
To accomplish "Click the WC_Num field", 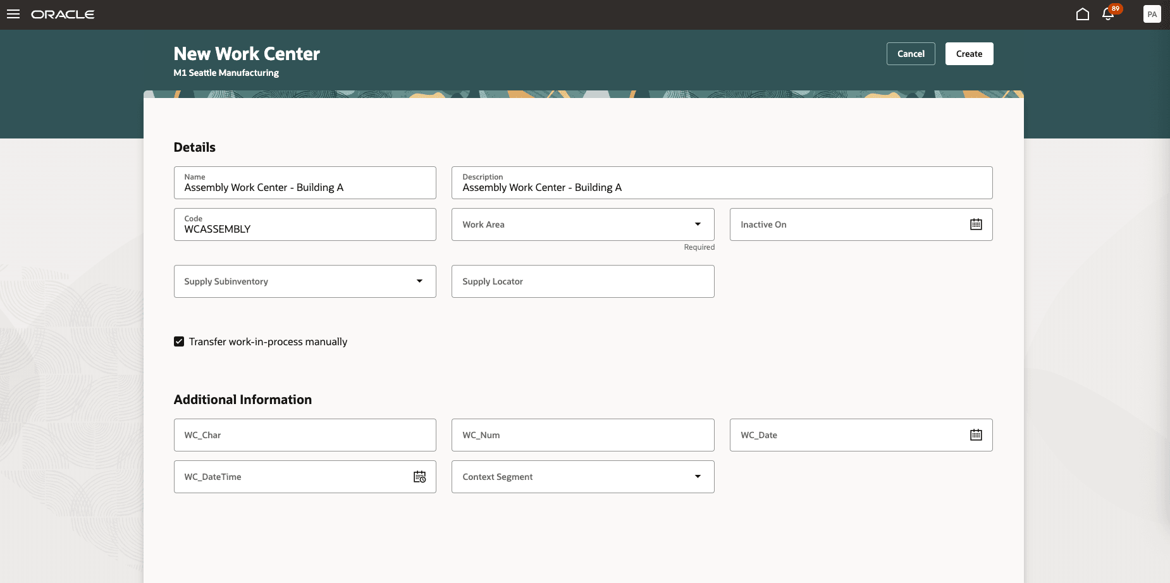I will (x=582, y=435).
